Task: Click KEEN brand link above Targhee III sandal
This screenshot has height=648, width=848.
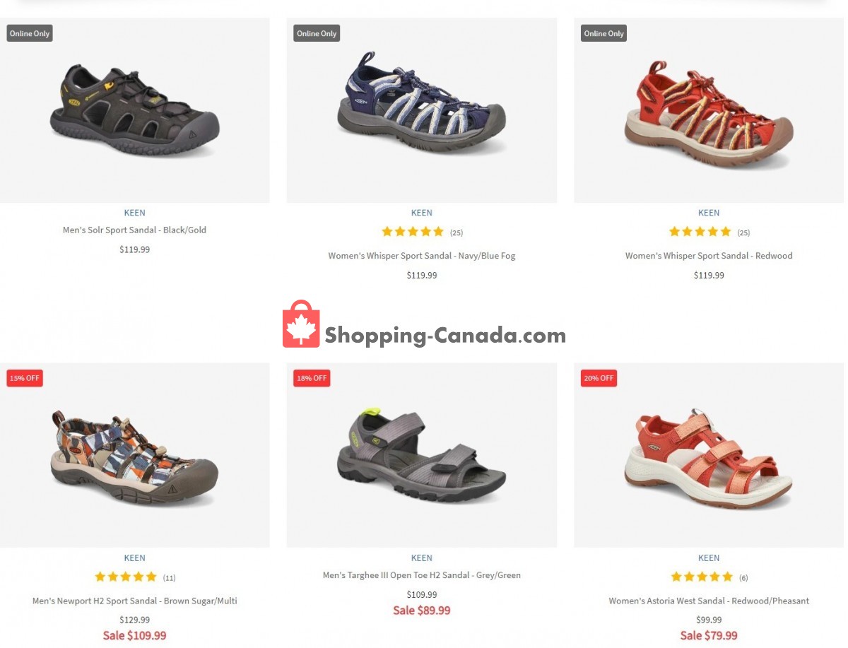Action: pos(422,558)
